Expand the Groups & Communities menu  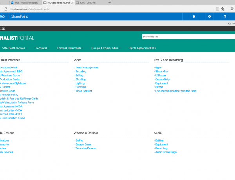click(x=106, y=48)
